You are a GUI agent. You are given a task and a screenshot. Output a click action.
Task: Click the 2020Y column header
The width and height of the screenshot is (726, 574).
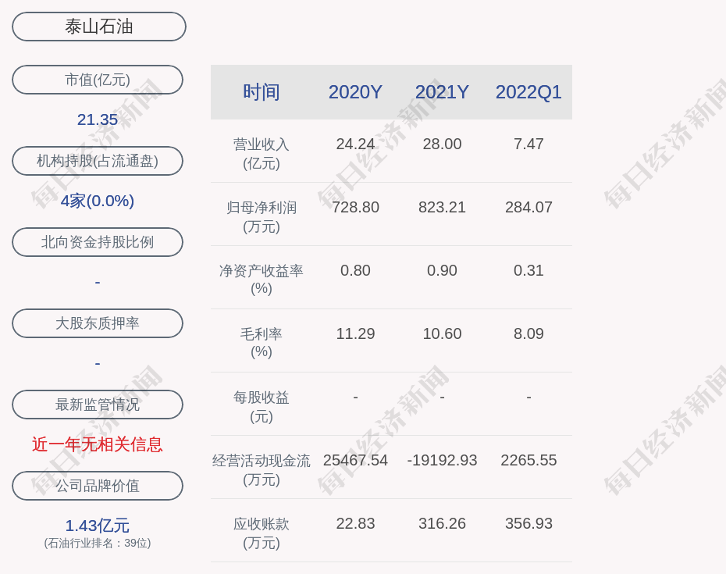[x=356, y=91]
